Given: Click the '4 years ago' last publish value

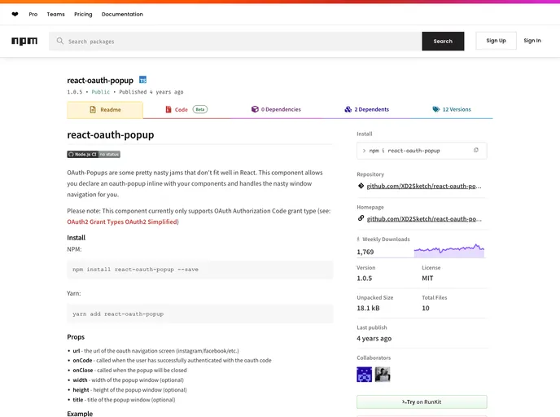Looking at the screenshot, I should pos(374,338).
